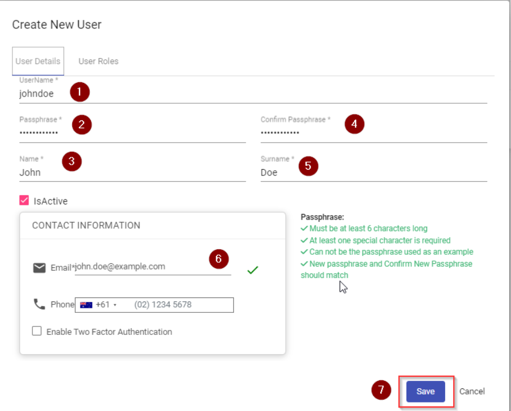Uncheck the IsActive checkbox
The width and height of the screenshot is (511, 411).
24,200
